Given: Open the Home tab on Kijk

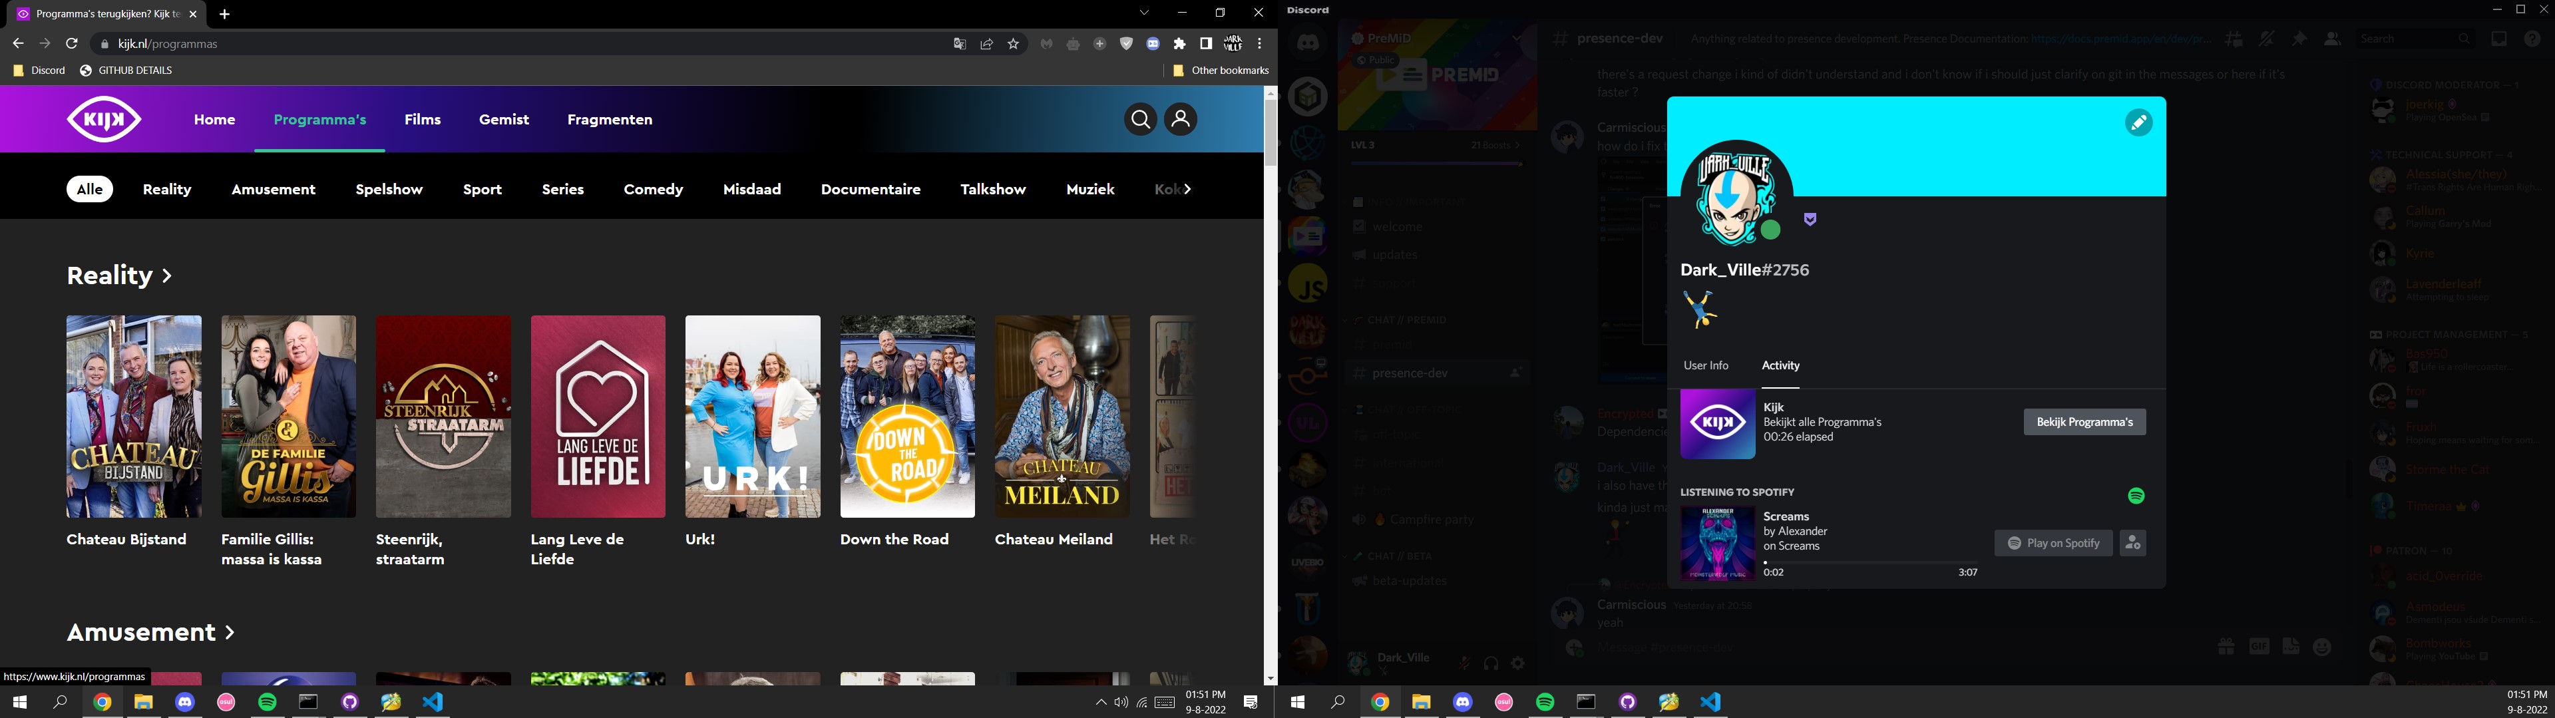Looking at the screenshot, I should coord(214,120).
